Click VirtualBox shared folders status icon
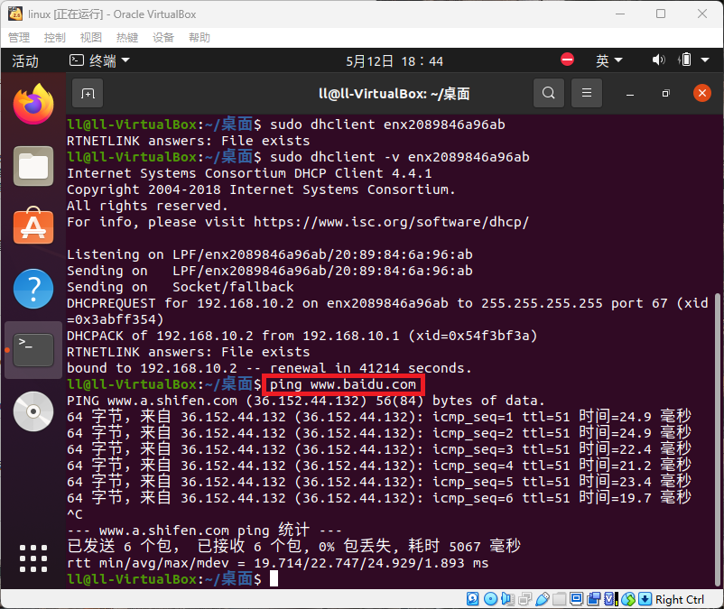Viewport: 724px width, 609px height. (559, 599)
